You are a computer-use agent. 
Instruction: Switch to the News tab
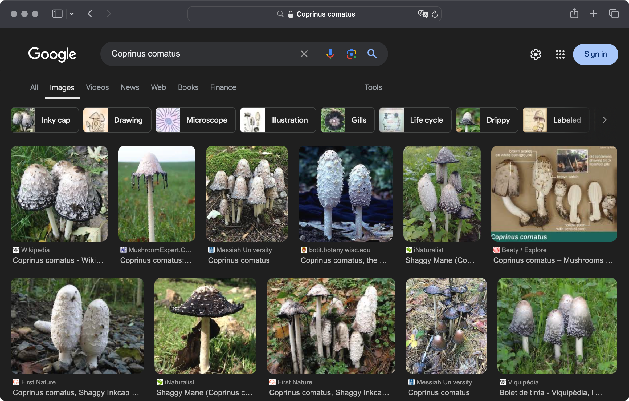(x=130, y=87)
